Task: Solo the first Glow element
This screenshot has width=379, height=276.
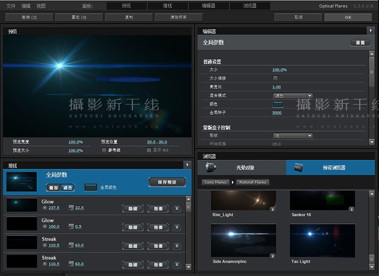Action: coord(158,209)
